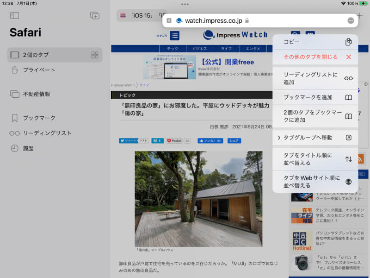Click the Reader/AA icon in the address bar

[x=170, y=20]
